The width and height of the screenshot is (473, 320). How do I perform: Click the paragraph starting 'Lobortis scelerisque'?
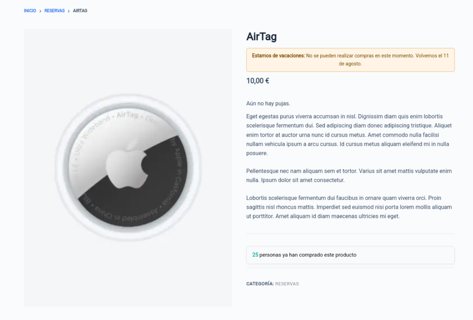[x=350, y=207]
